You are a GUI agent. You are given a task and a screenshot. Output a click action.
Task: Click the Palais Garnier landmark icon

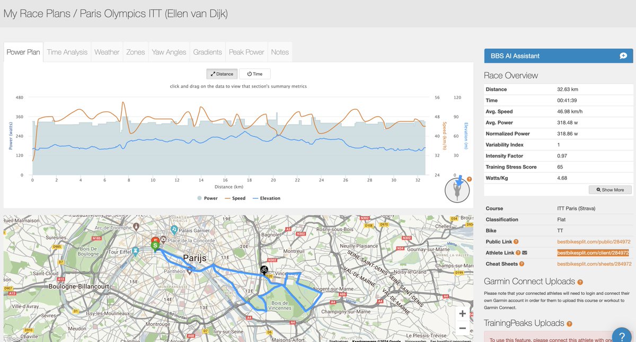point(174,229)
